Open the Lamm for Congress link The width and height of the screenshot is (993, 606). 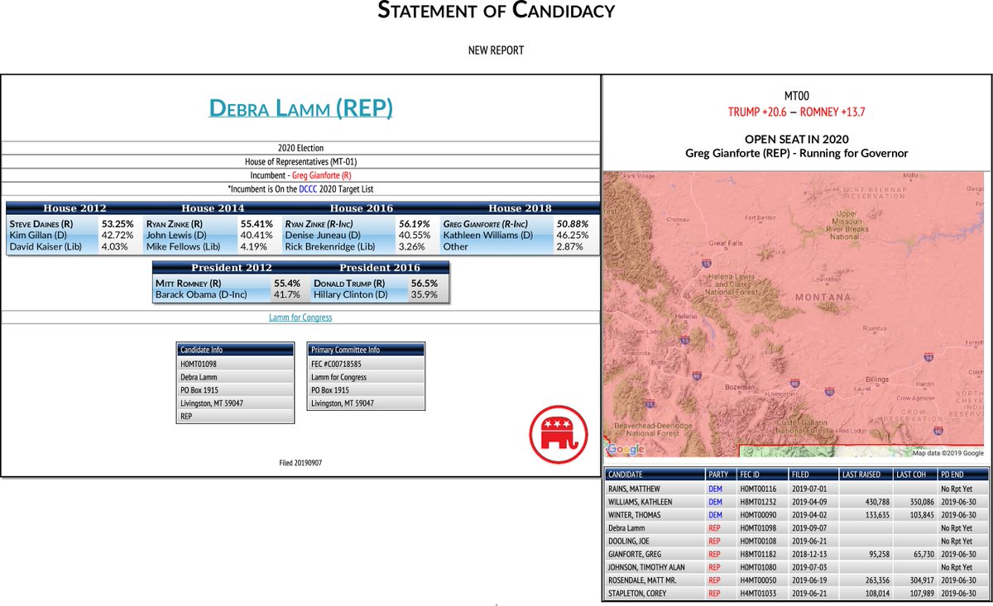click(x=300, y=317)
